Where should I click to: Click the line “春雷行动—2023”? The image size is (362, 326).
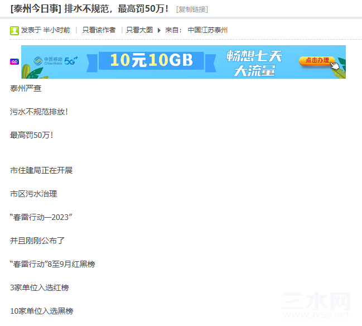(x=41, y=217)
